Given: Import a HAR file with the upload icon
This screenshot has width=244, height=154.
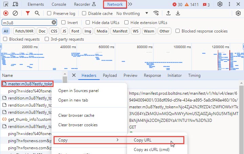Looking at the screenshot, I should [168, 13].
